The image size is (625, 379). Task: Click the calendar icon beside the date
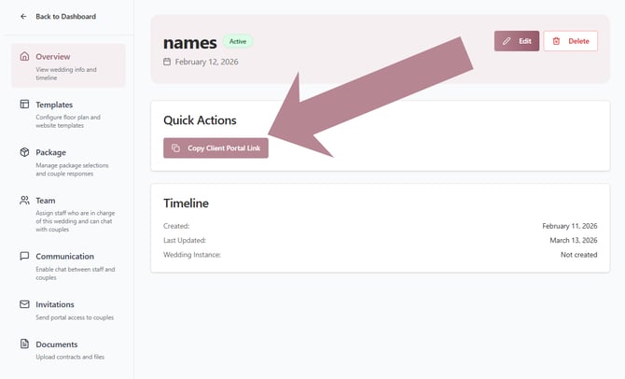(x=167, y=62)
